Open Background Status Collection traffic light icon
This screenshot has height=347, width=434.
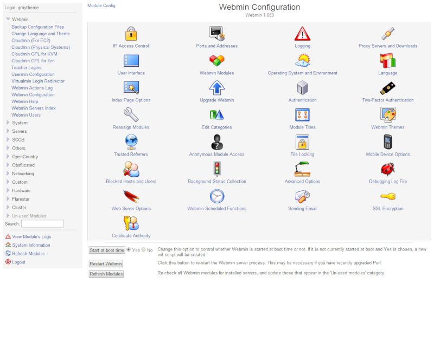216,169
